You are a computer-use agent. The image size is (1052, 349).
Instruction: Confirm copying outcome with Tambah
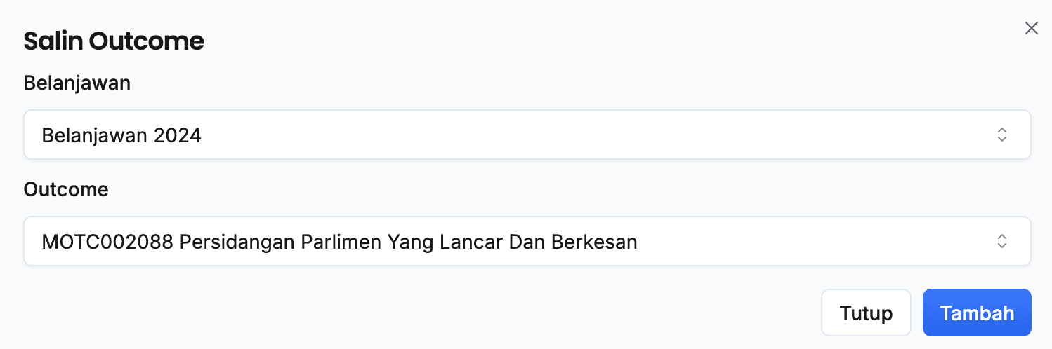(x=976, y=313)
